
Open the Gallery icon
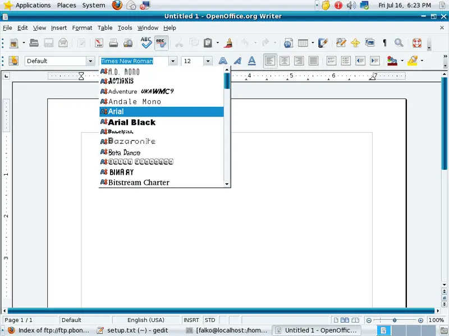click(370, 43)
